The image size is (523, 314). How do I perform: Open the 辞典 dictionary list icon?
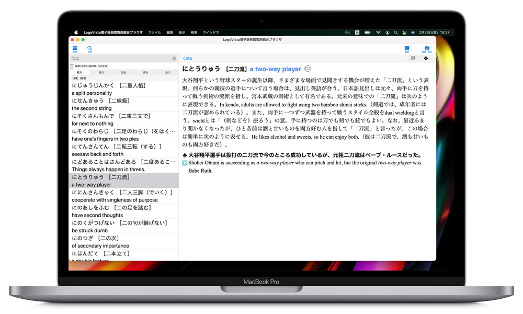75,49
